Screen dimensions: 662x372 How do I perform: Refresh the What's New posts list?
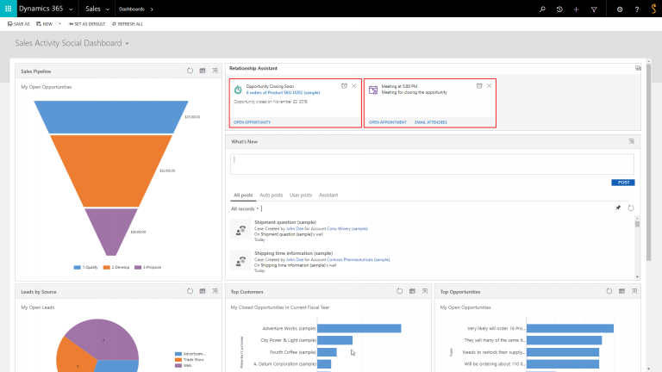coord(631,208)
